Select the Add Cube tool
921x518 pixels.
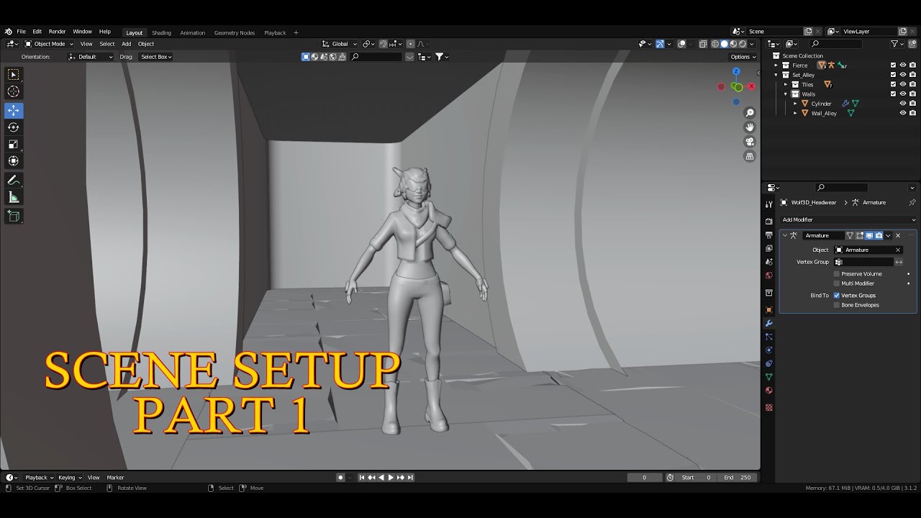tap(14, 216)
